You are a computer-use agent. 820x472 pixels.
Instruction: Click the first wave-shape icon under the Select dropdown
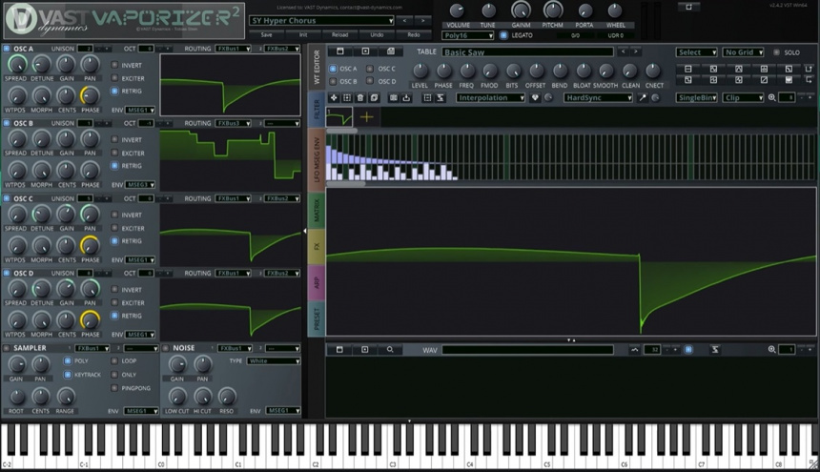click(688, 69)
